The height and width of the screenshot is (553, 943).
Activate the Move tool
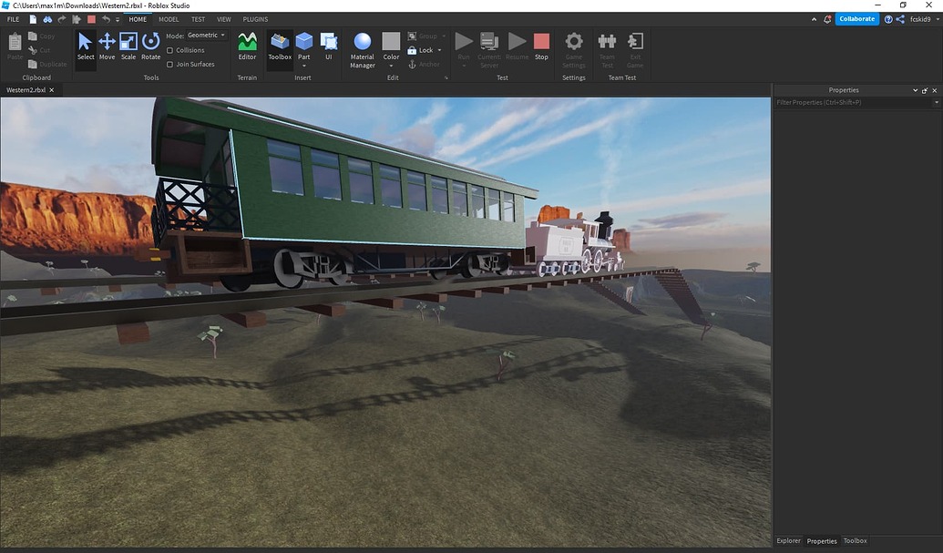(x=107, y=46)
